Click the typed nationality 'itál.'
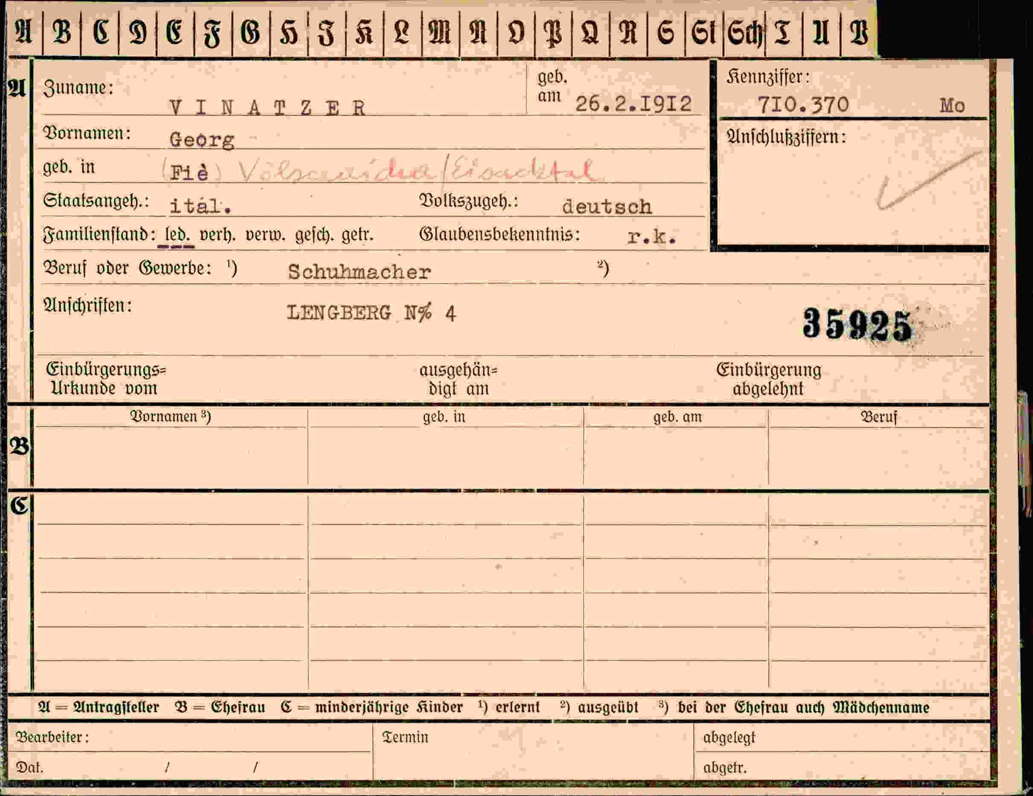The width and height of the screenshot is (1033, 796). pyautogui.click(x=201, y=206)
